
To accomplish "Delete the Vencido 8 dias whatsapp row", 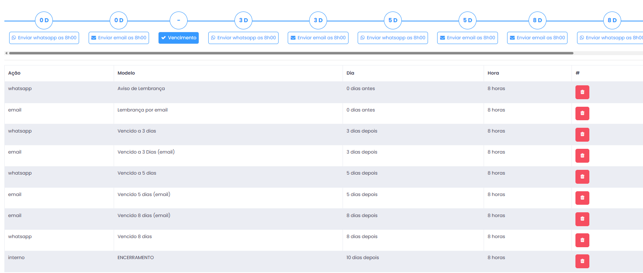I will tap(582, 240).
